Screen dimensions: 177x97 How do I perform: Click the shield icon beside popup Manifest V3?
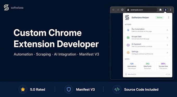[126, 74]
